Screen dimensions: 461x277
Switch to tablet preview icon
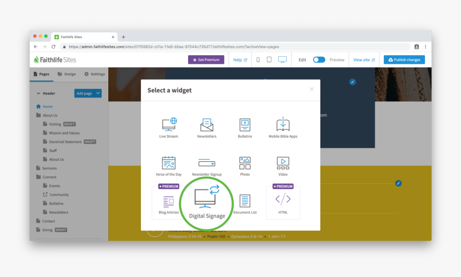click(x=269, y=59)
